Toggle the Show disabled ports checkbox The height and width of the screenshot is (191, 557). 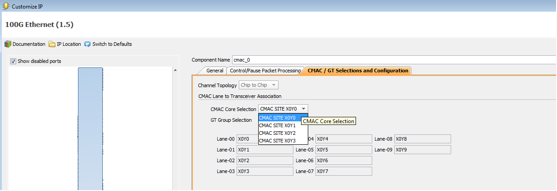coord(13,61)
